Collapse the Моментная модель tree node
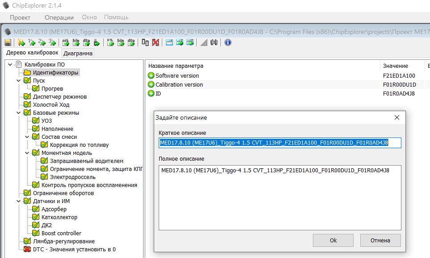The image size is (430, 258). tap(27, 153)
